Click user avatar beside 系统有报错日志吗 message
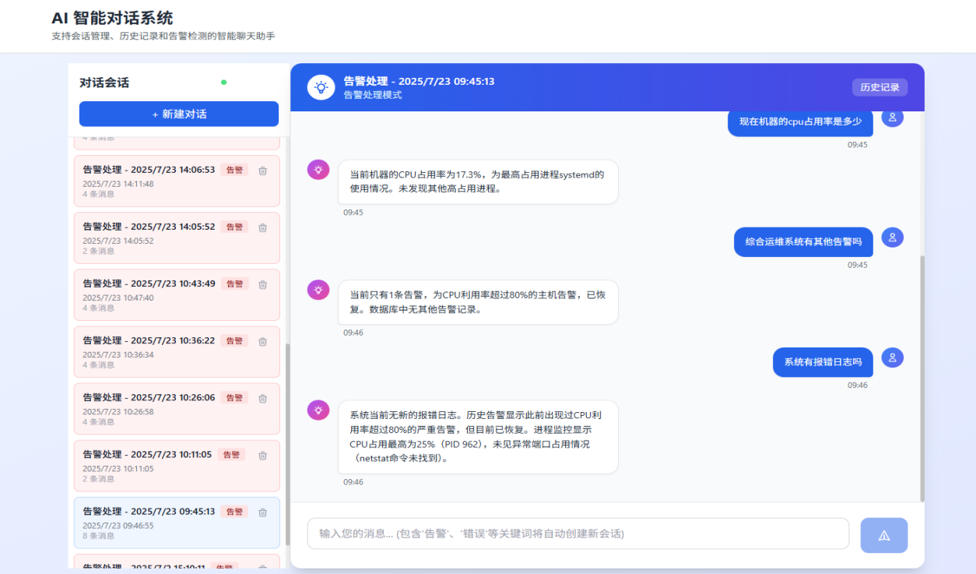This screenshot has width=976, height=574. [892, 358]
